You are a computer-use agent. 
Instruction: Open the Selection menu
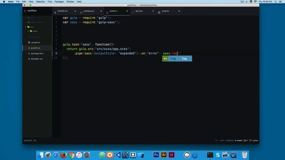coord(41,2)
